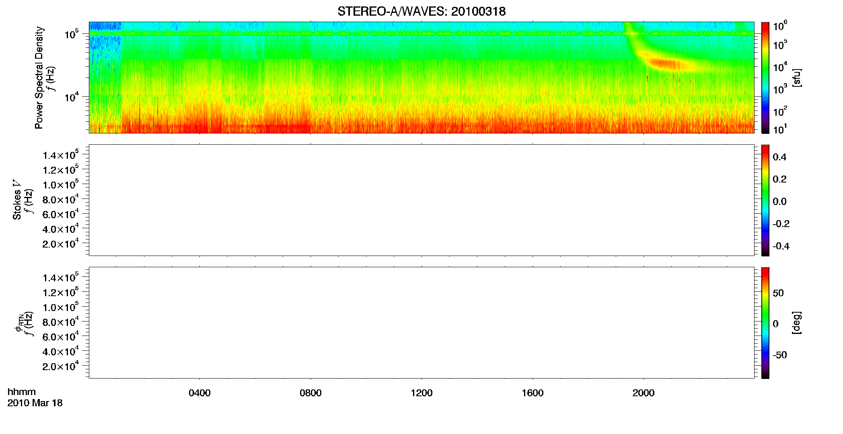Image resolution: width=843 pixels, height=434 pixels.
Task: Click the 10^3 tick on sfu colorbar
Action: pyautogui.click(x=780, y=88)
